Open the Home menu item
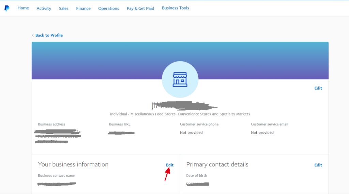This screenshot has width=349, height=194. click(23, 8)
